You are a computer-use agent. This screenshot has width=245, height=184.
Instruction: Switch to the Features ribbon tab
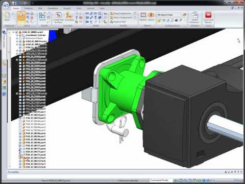[x=29, y=8]
